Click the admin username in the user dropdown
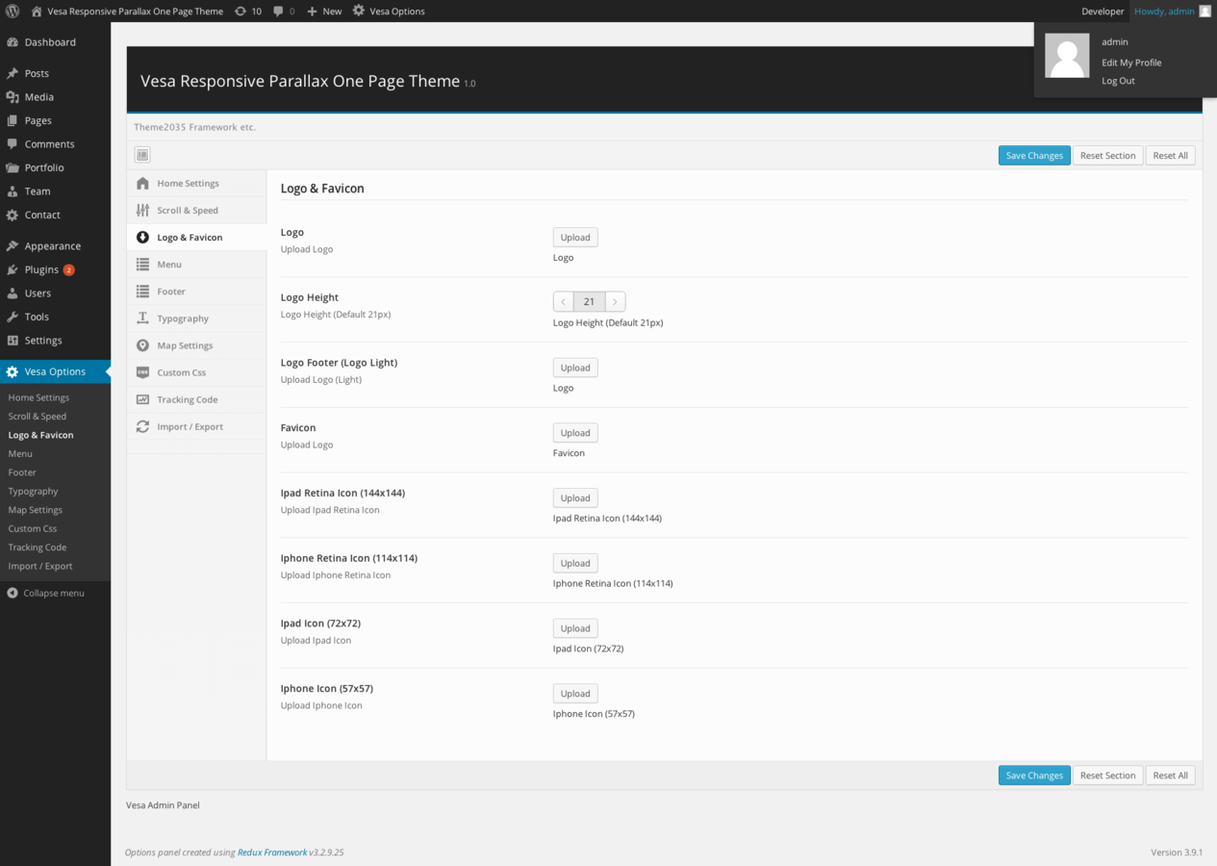Image resolution: width=1217 pixels, height=866 pixels. [1115, 42]
